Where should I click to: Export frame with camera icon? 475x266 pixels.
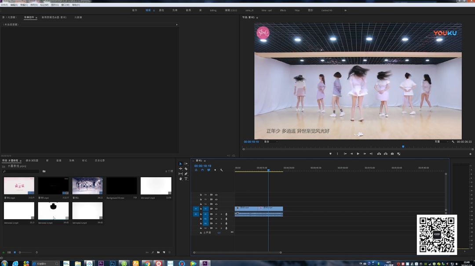click(392, 154)
